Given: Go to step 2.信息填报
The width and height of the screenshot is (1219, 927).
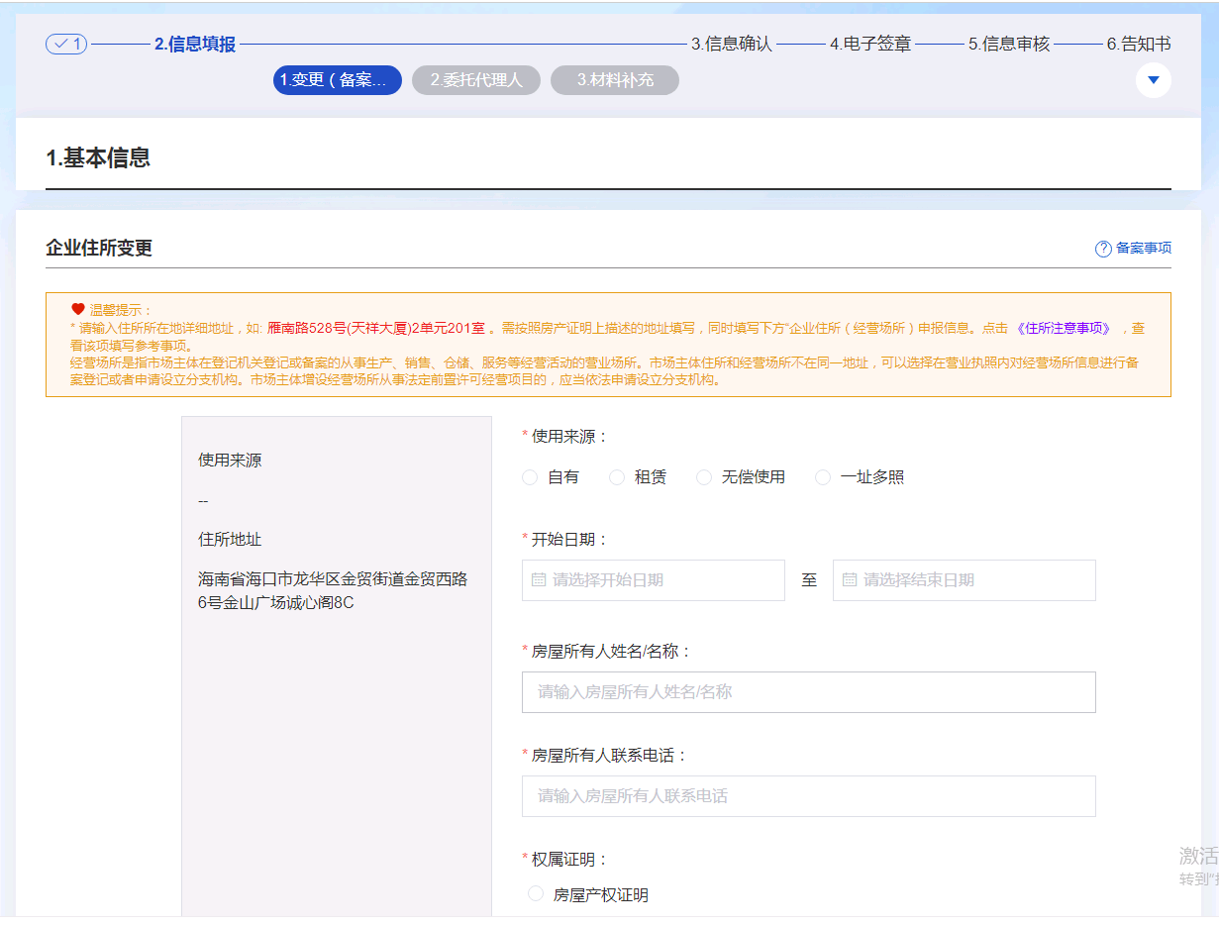Looking at the screenshot, I should pos(195,45).
